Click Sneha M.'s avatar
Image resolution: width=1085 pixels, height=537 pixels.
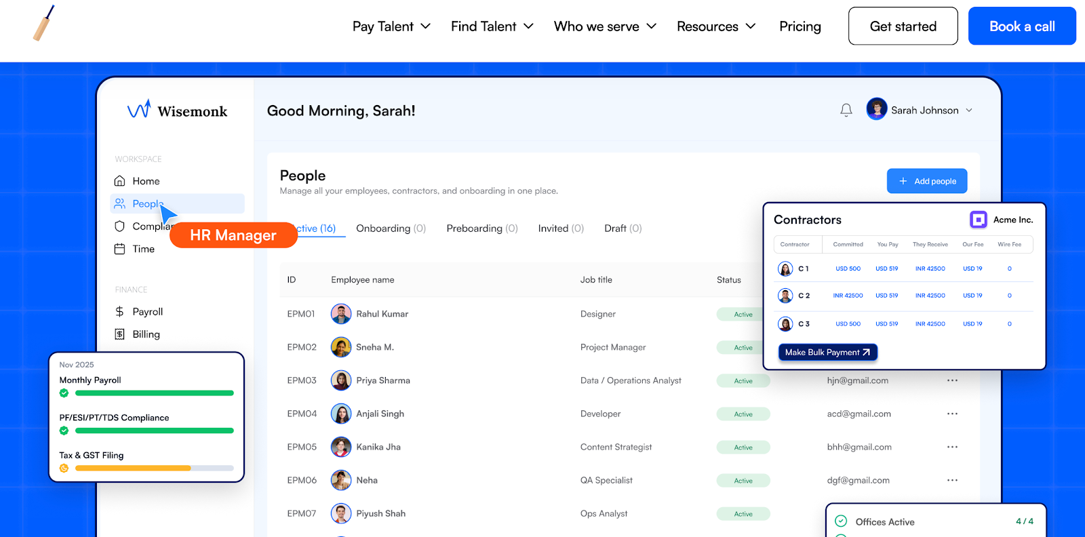pyautogui.click(x=341, y=347)
